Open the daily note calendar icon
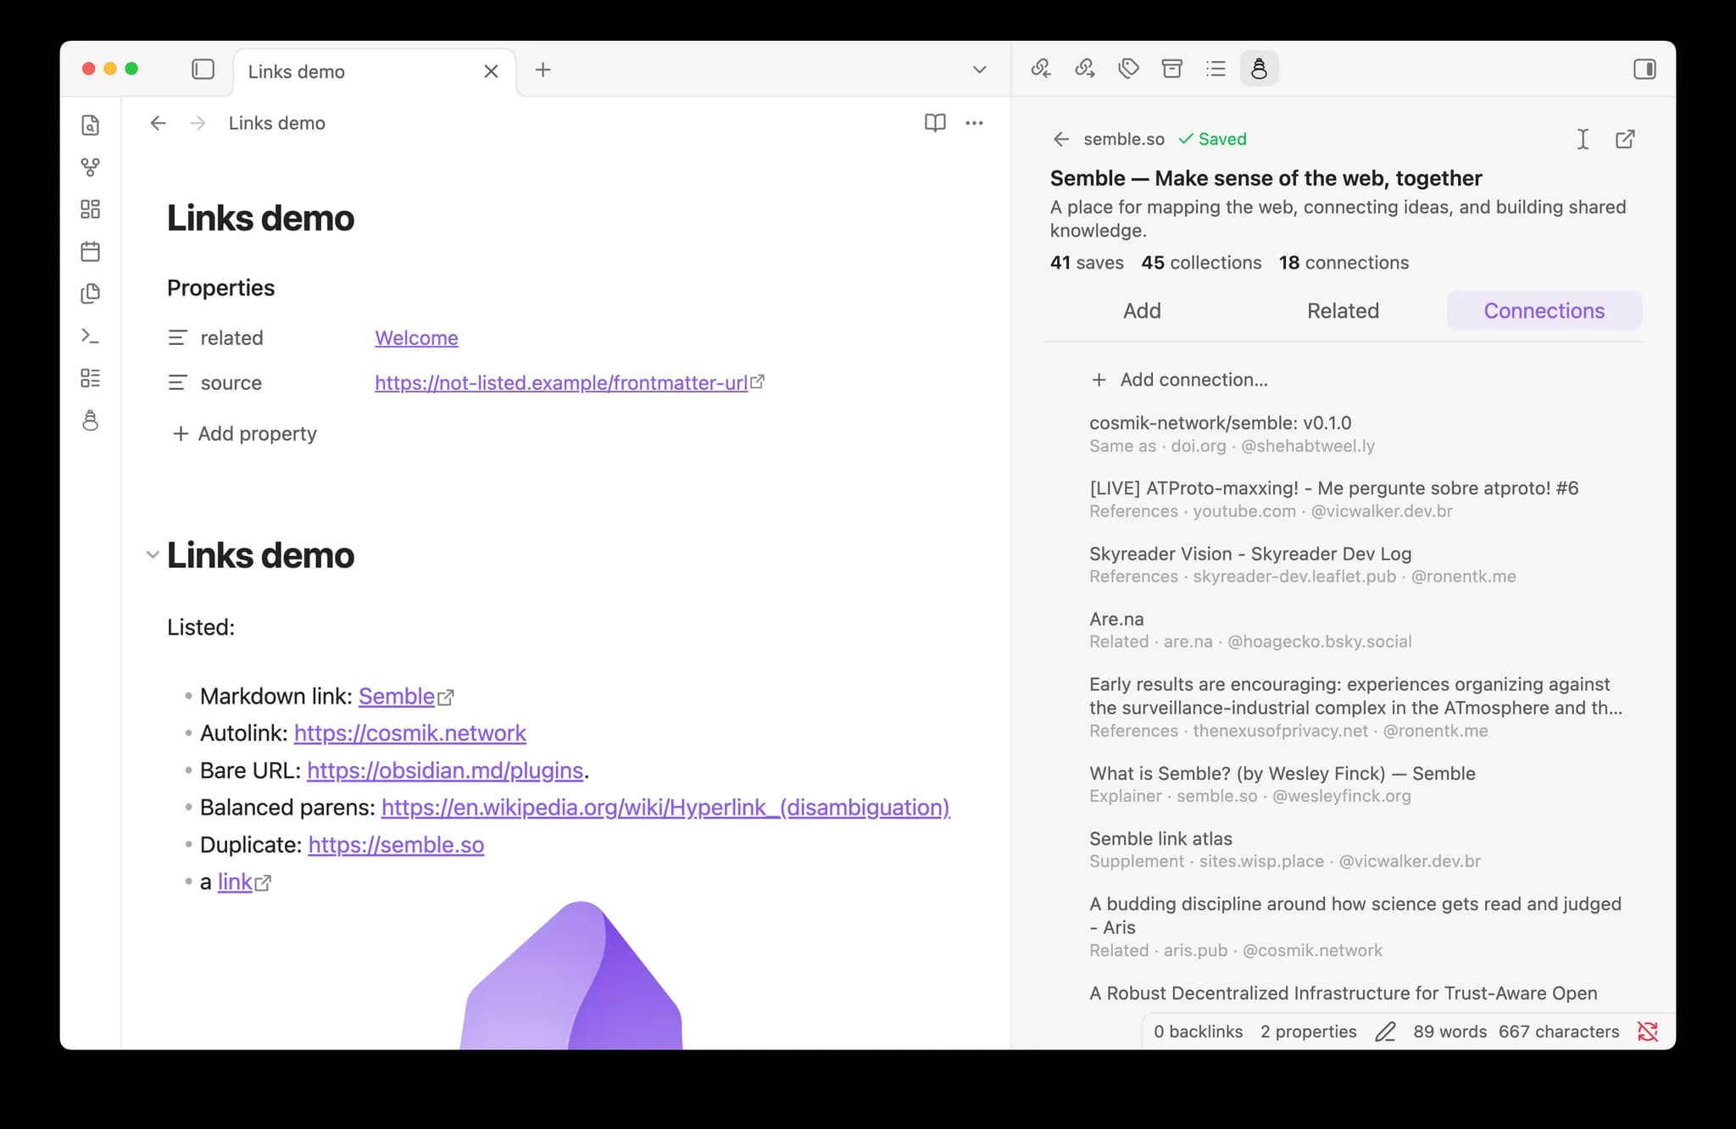The image size is (1736, 1129). tap(90, 252)
